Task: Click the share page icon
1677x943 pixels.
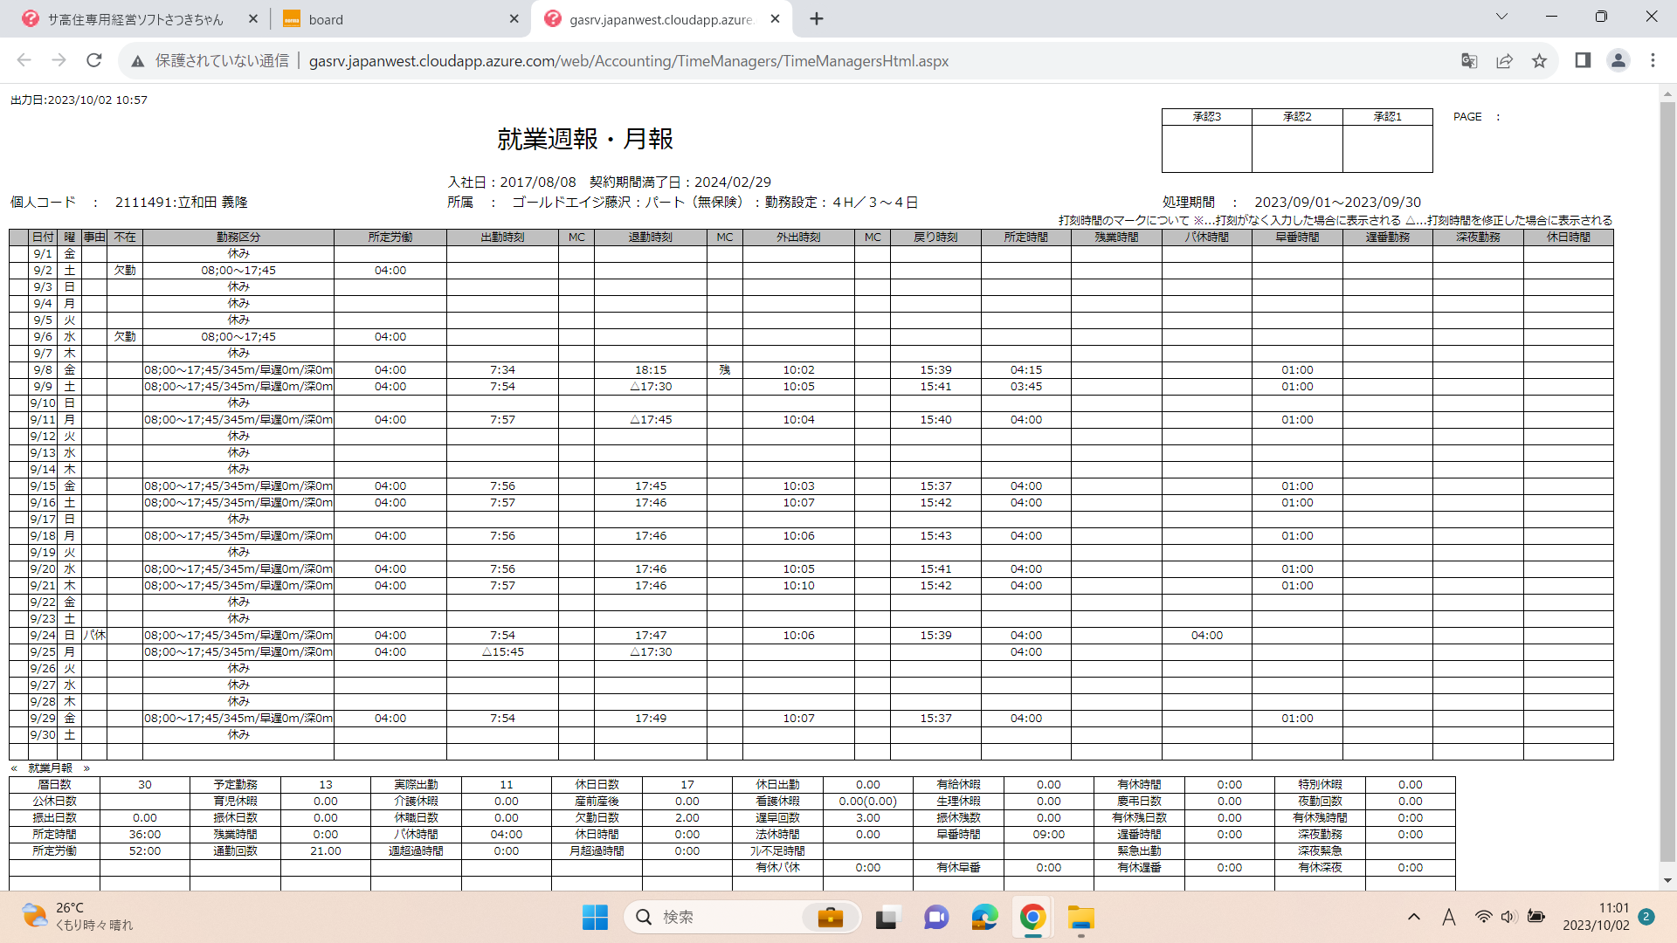Action: [x=1504, y=60]
